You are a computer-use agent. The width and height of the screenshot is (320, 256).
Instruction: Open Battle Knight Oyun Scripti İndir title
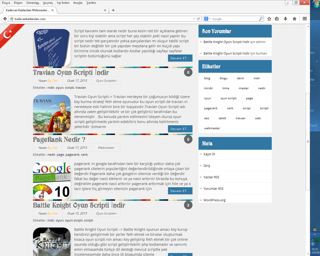pyautogui.click(x=79, y=205)
